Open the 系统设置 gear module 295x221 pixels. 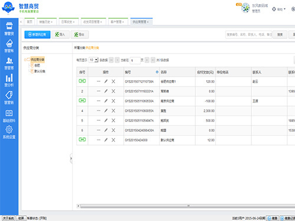pos(9,132)
